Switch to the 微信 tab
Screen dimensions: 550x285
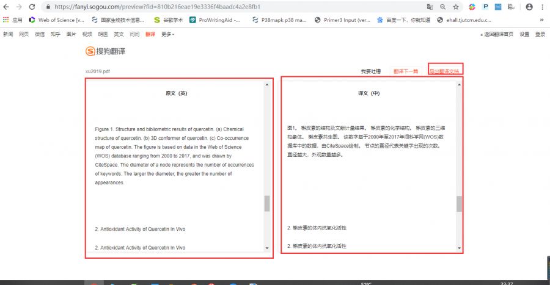point(40,34)
